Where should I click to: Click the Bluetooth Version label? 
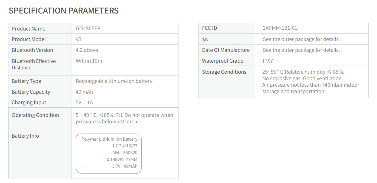pos(32,50)
